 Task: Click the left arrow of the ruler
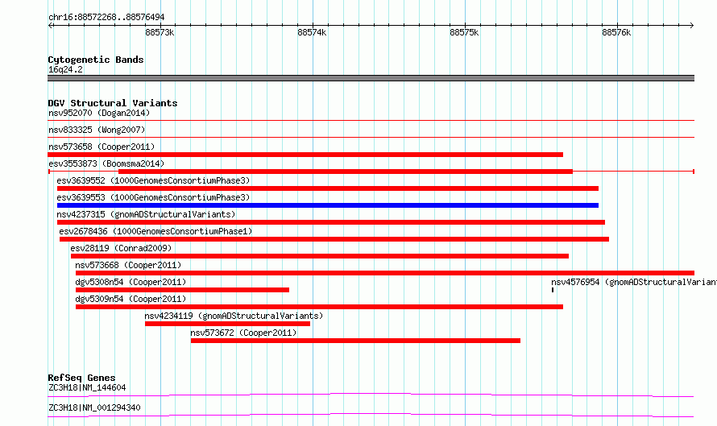[51, 26]
